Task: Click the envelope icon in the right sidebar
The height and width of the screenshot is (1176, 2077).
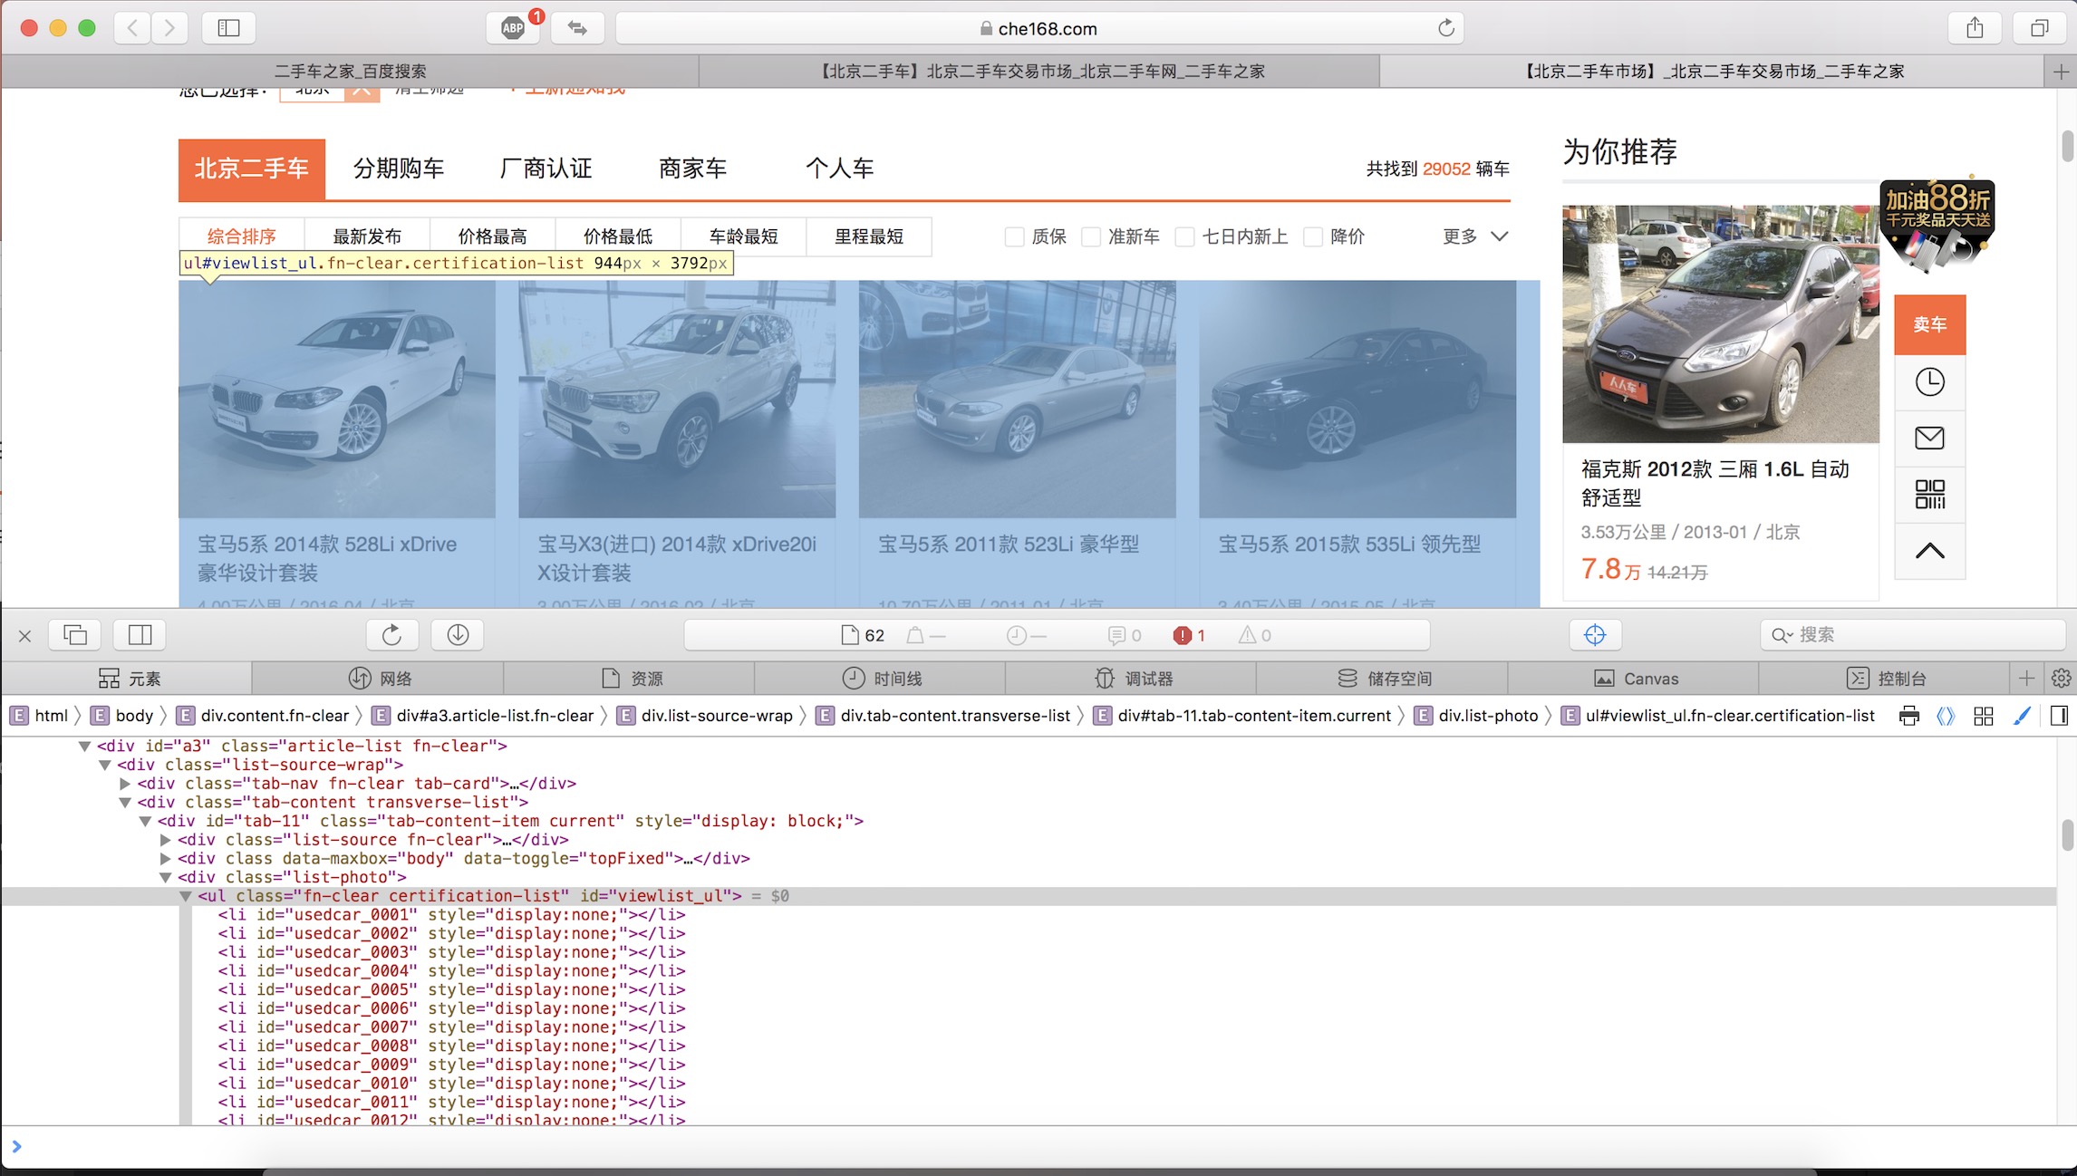Action: point(1930,439)
